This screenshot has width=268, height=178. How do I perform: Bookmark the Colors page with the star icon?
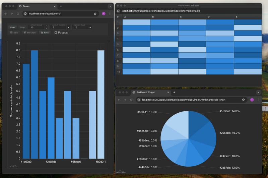click(95, 14)
